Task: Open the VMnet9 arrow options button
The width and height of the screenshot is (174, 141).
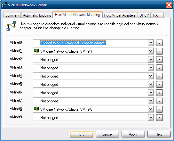Action: [x=159, y=117]
